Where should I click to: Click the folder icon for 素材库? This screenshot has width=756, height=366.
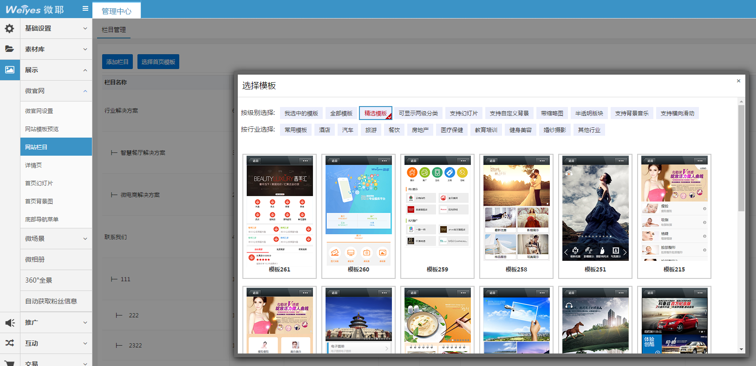pyautogui.click(x=10, y=49)
